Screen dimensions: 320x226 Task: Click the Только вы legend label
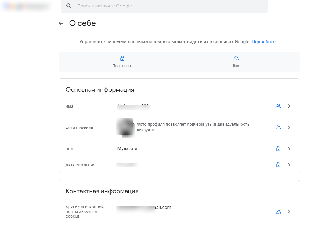122,66
